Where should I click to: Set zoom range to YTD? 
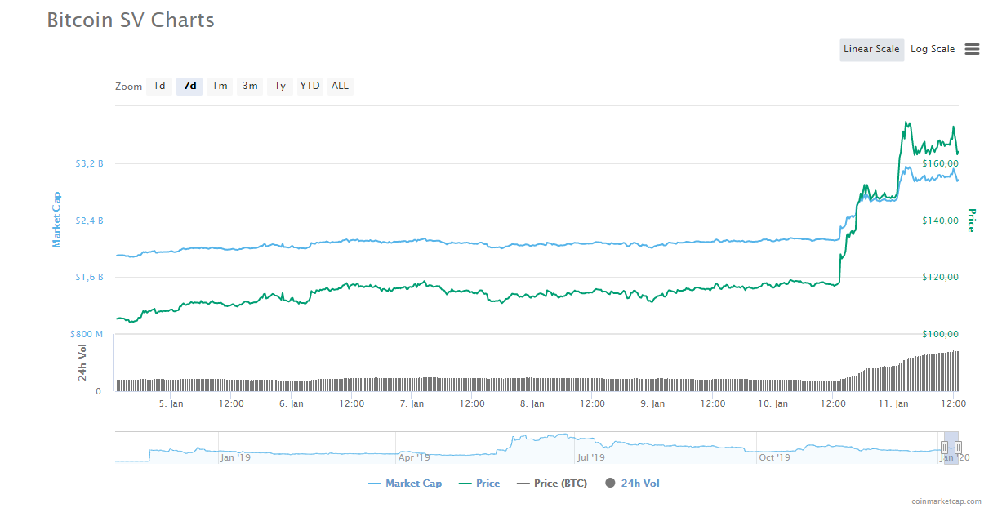coord(310,86)
